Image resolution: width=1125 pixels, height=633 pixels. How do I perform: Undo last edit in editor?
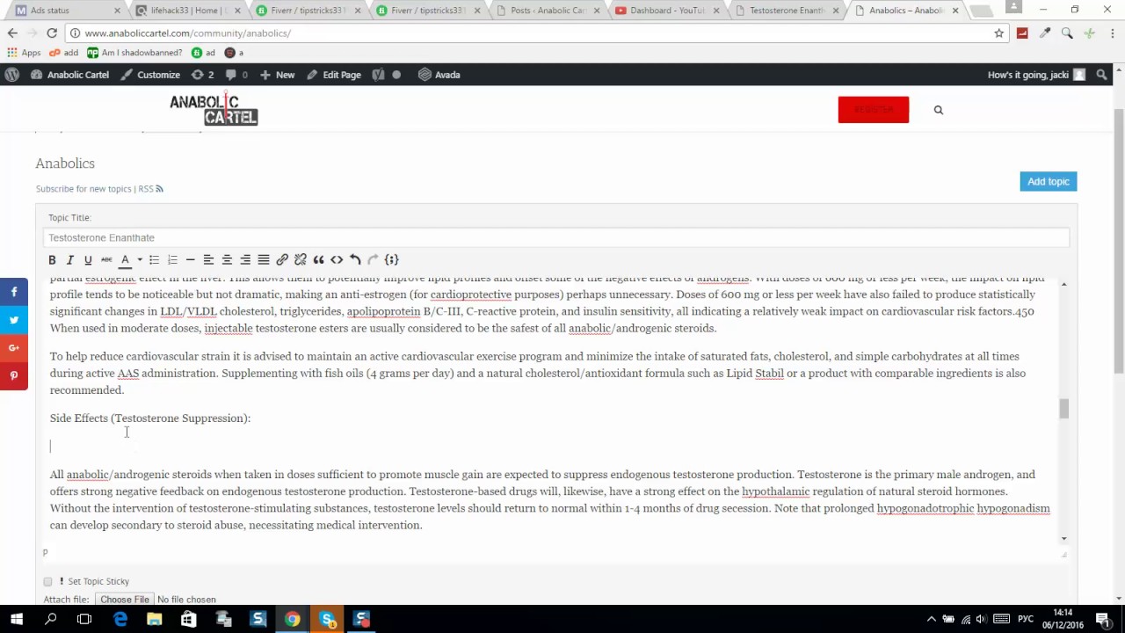pyautogui.click(x=355, y=259)
